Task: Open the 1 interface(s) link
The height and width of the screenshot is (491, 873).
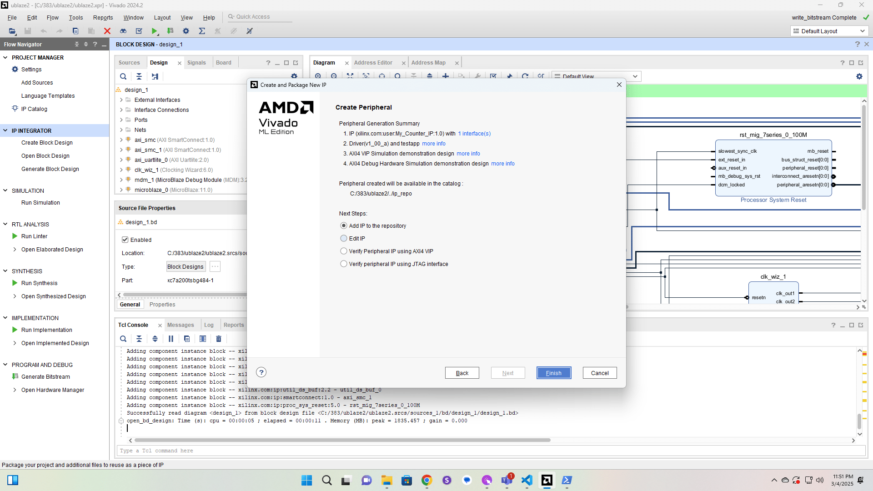Action: click(474, 134)
